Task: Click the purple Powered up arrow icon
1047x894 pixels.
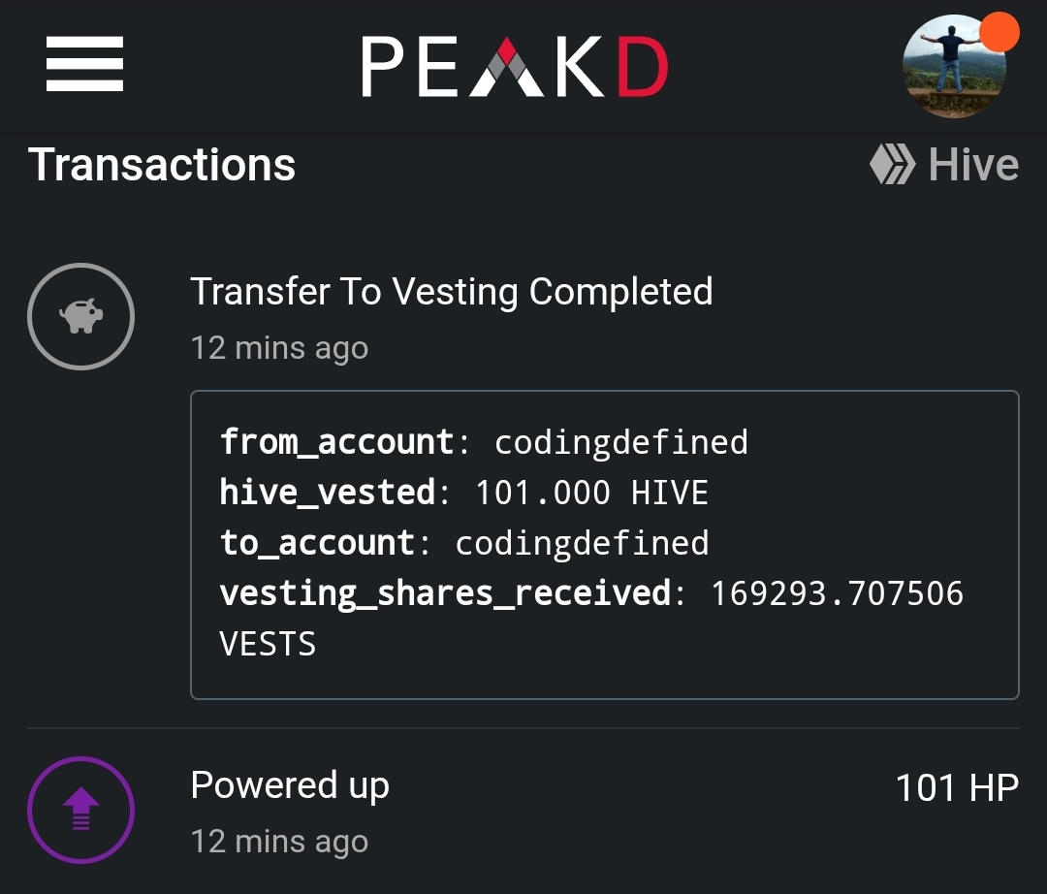Action: pos(80,810)
